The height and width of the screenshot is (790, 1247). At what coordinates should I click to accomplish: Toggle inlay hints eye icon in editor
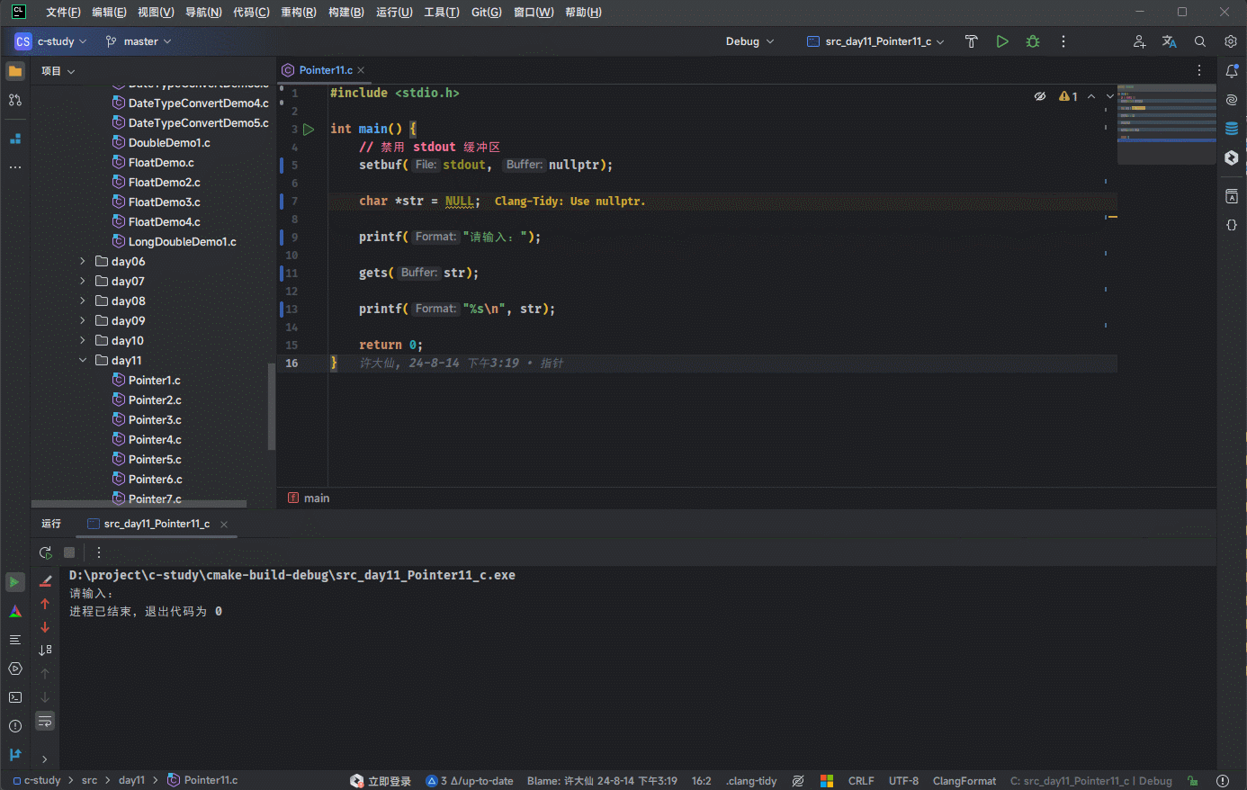click(1040, 96)
